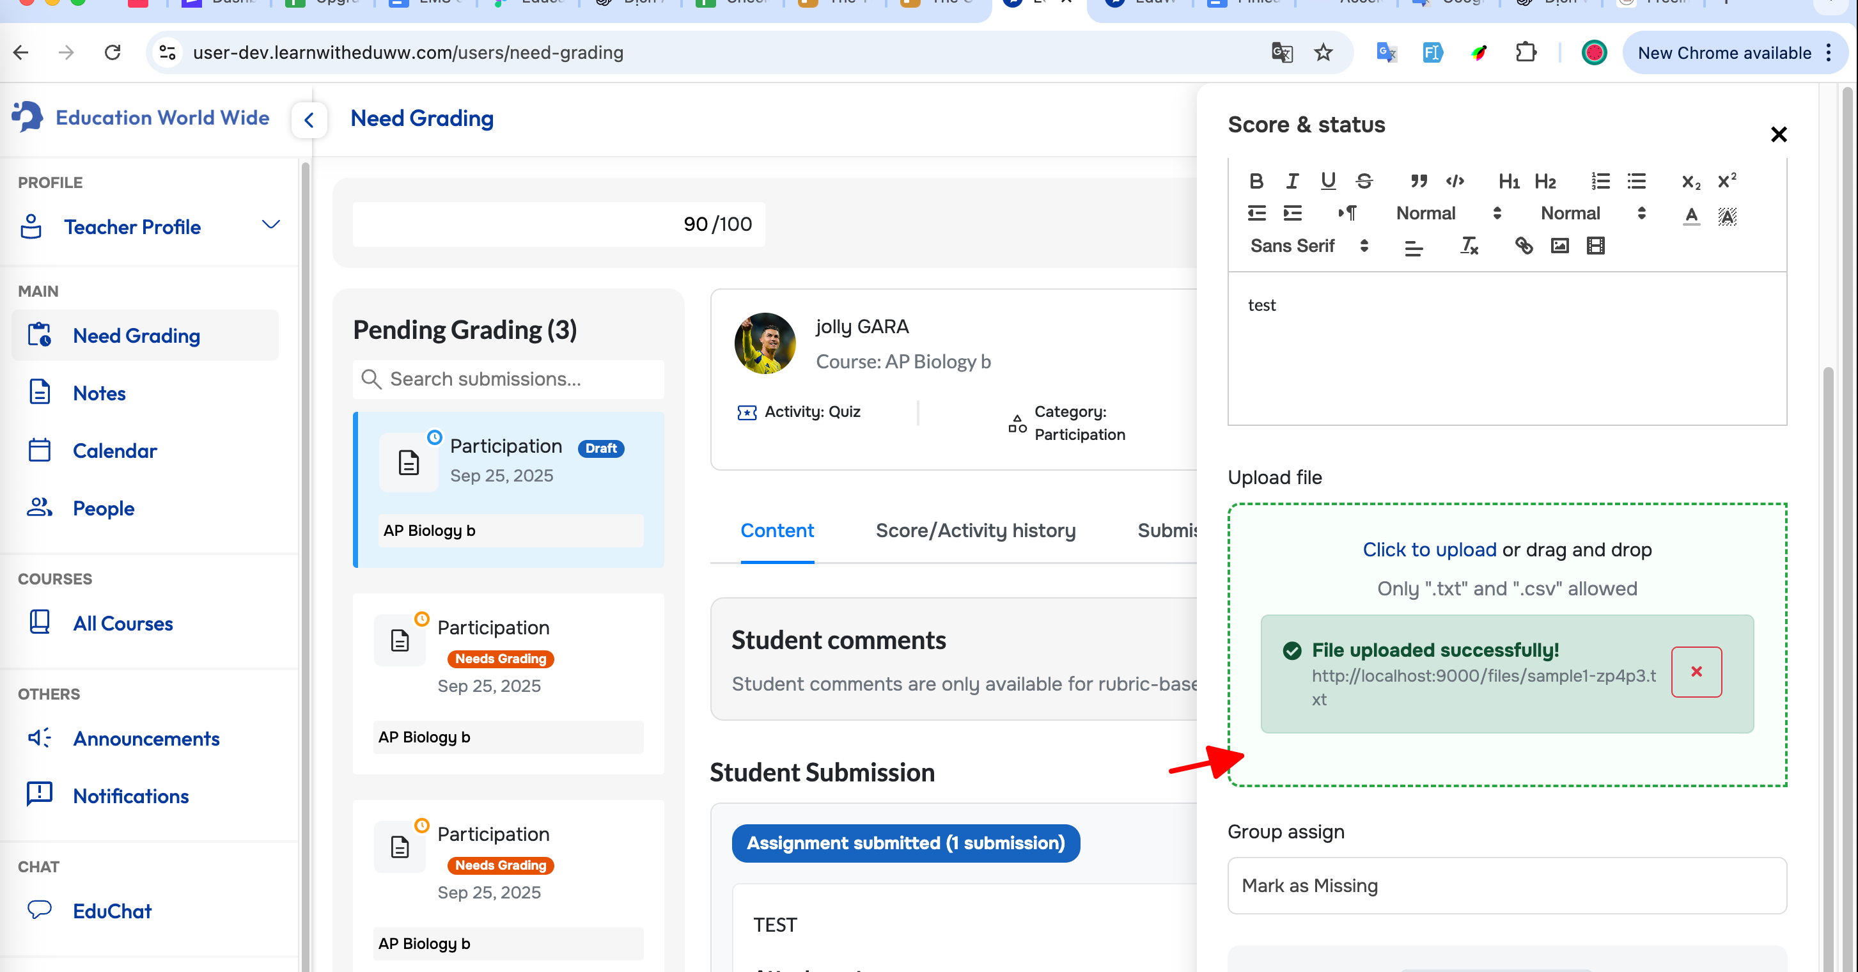1858x972 pixels.
Task: Click the 'Click to upload' link
Action: coord(1429,550)
